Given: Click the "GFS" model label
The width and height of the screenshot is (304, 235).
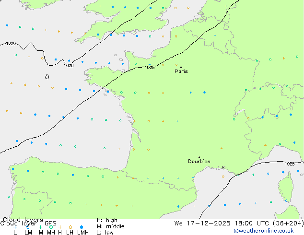Looking at the screenshot, I should (x=50, y=223).
